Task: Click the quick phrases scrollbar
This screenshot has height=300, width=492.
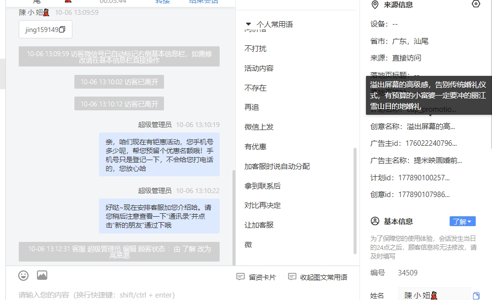Action: (355, 201)
